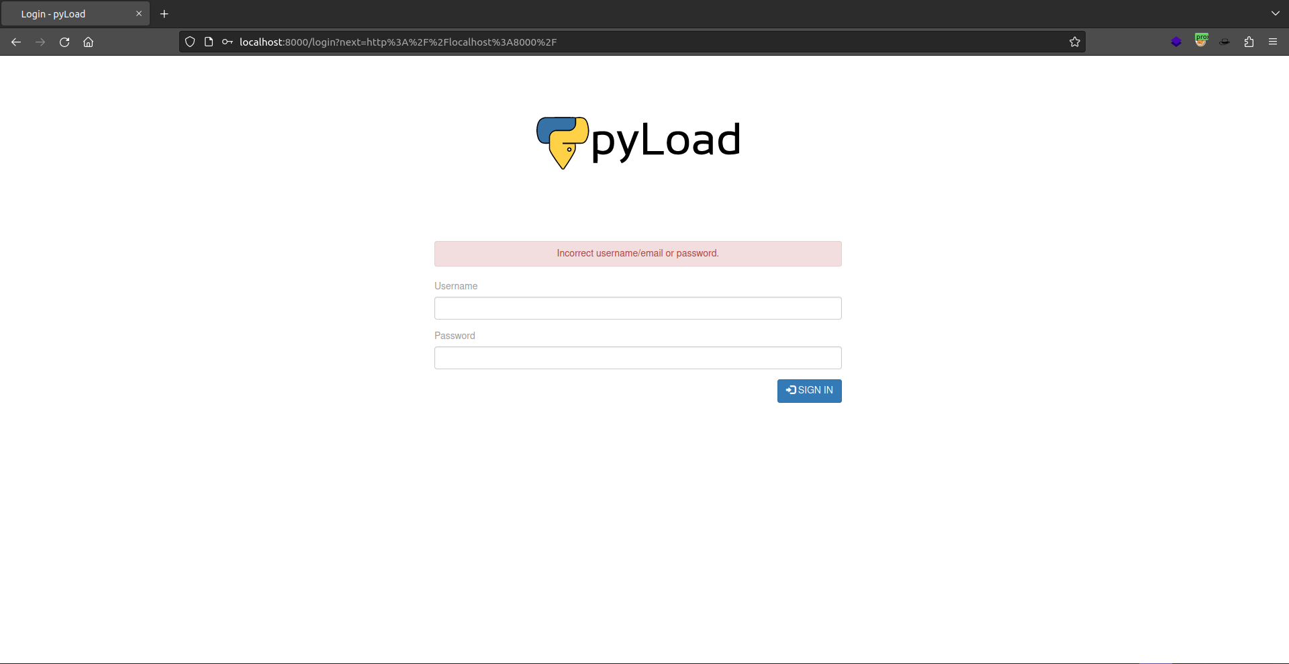Select the Login - pyLoad tab

(75, 13)
